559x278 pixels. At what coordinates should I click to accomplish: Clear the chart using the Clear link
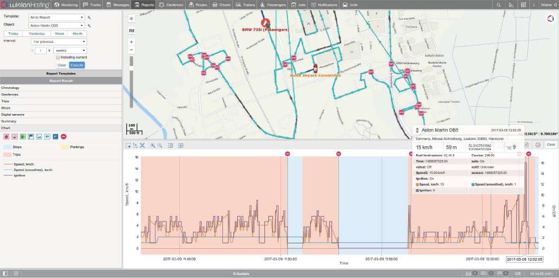551,144
